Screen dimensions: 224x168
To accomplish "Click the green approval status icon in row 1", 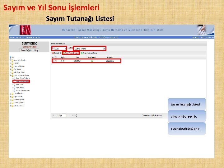I will pos(92,61).
